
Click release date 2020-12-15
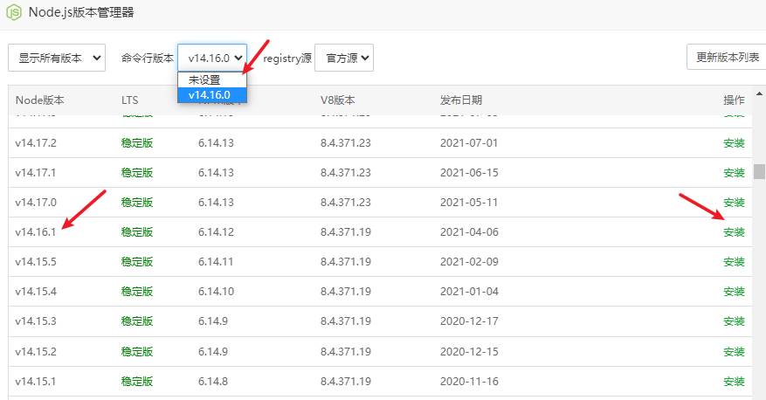click(x=469, y=352)
